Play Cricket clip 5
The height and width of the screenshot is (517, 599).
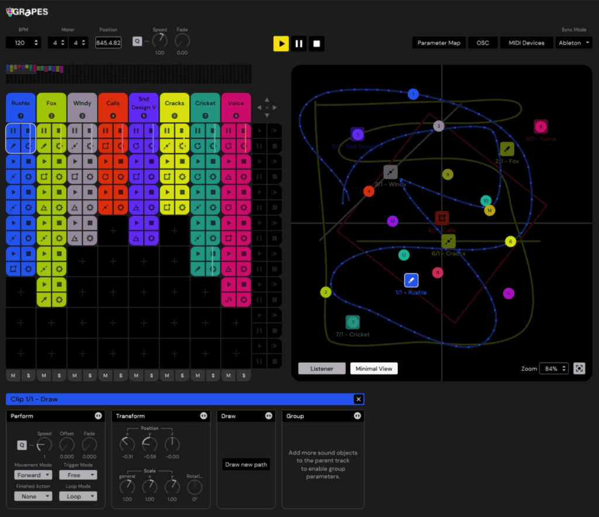(x=198, y=254)
